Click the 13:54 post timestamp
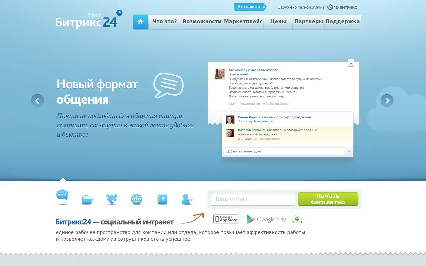 pyautogui.click(x=232, y=104)
